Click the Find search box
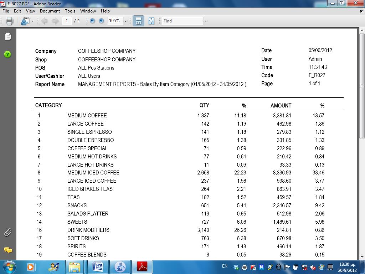 182,21
